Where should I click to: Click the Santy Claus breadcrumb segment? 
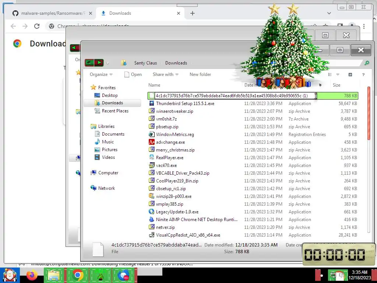click(x=145, y=63)
